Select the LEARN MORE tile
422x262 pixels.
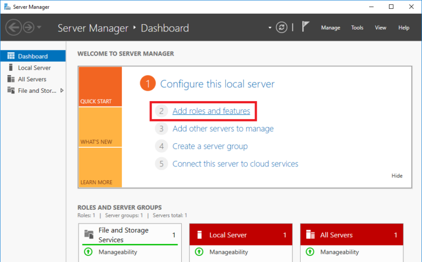(99, 168)
